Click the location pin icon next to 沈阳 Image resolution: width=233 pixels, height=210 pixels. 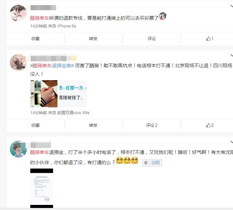(x=146, y=163)
